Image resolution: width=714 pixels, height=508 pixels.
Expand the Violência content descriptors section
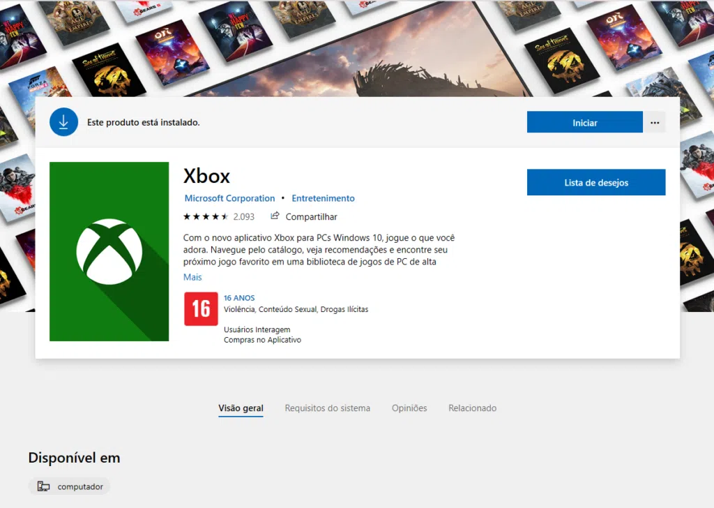pyautogui.click(x=296, y=309)
